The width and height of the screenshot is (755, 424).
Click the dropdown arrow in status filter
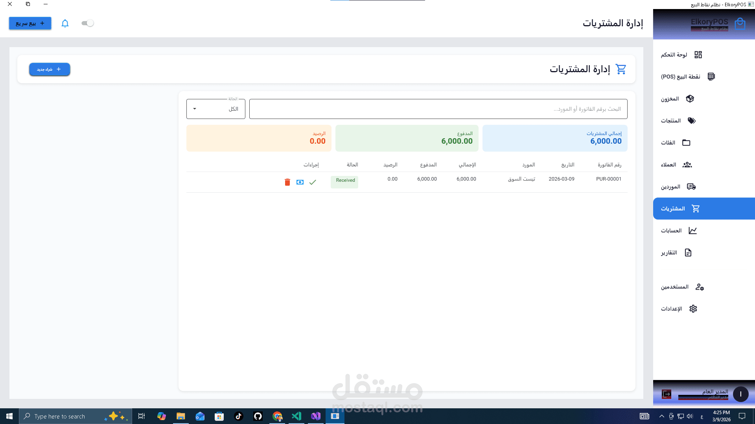click(x=195, y=109)
